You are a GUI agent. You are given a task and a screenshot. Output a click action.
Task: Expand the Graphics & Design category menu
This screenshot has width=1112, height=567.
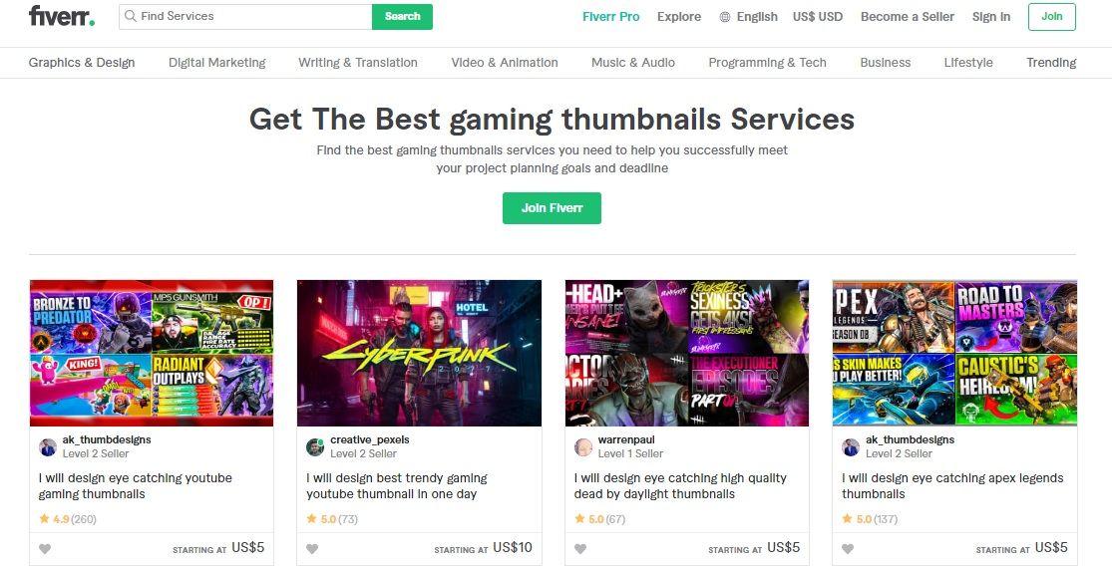click(82, 63)
